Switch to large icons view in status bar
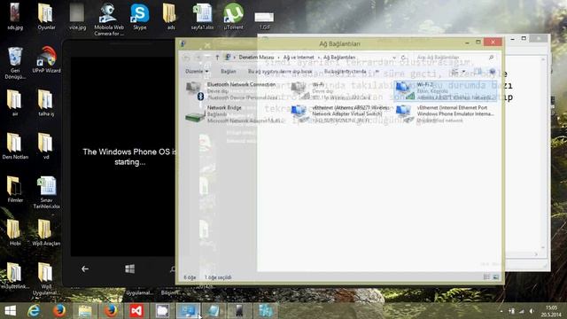The width and height of the screenshot is (567, 319). [496, 277]
